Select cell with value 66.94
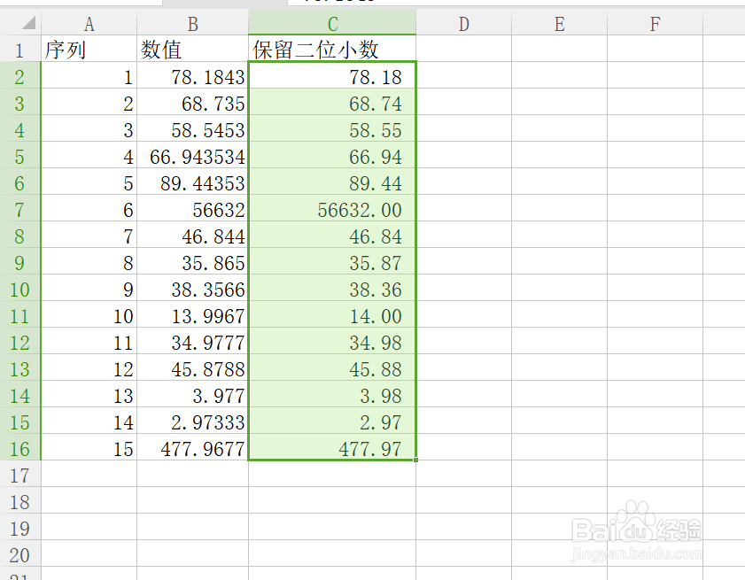 [332, 155]
